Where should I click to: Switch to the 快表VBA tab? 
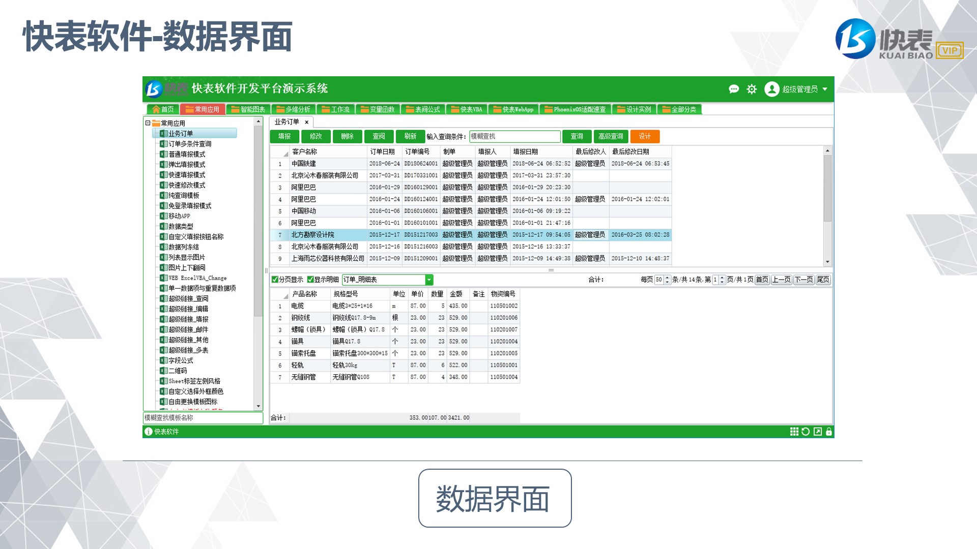pos(467,109)
